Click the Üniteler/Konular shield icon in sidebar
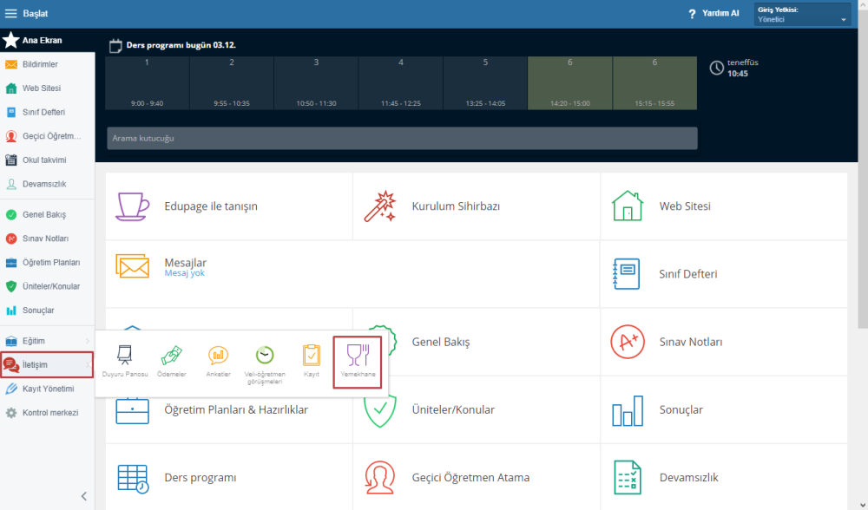This screenshot has height=510, width=868. tap(11, 286)
